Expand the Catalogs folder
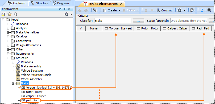 (8, 37)
